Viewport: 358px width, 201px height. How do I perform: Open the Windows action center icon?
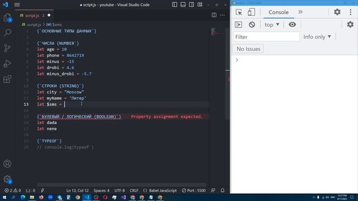pyautogui.click(x=352, y=197)
